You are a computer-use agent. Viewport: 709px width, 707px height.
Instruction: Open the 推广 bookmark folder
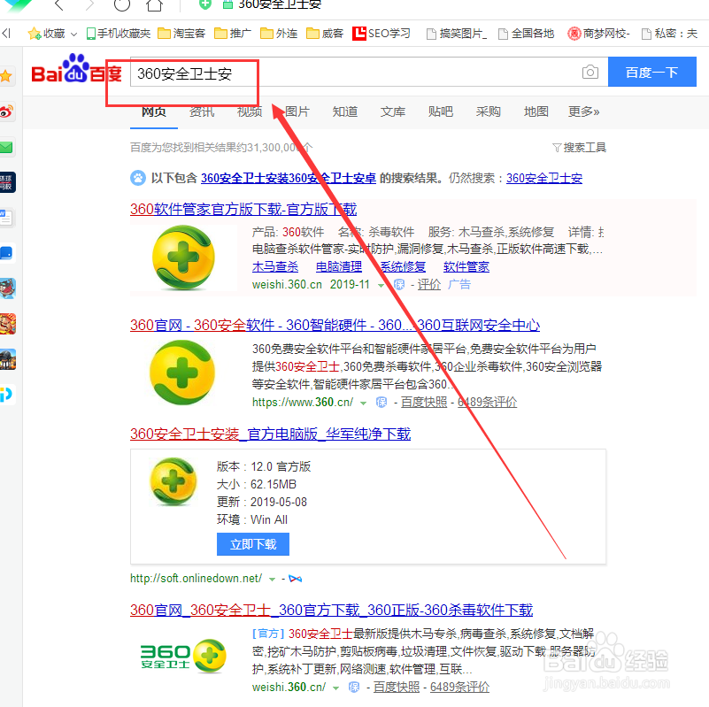coord(233,34)
